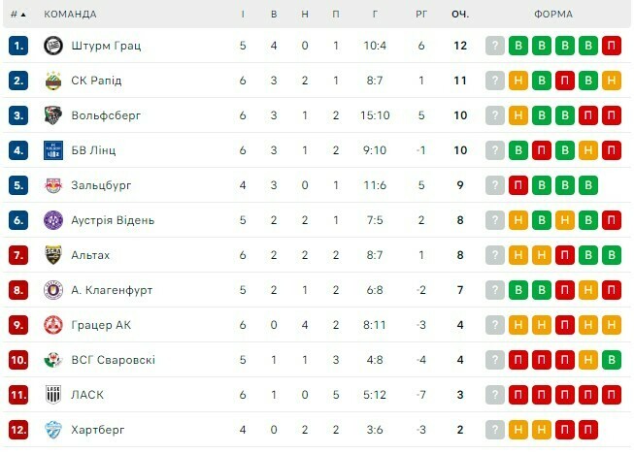Click position badge number 1
Image resolution: width=634 pixels, height=454 pixels.
18,46
